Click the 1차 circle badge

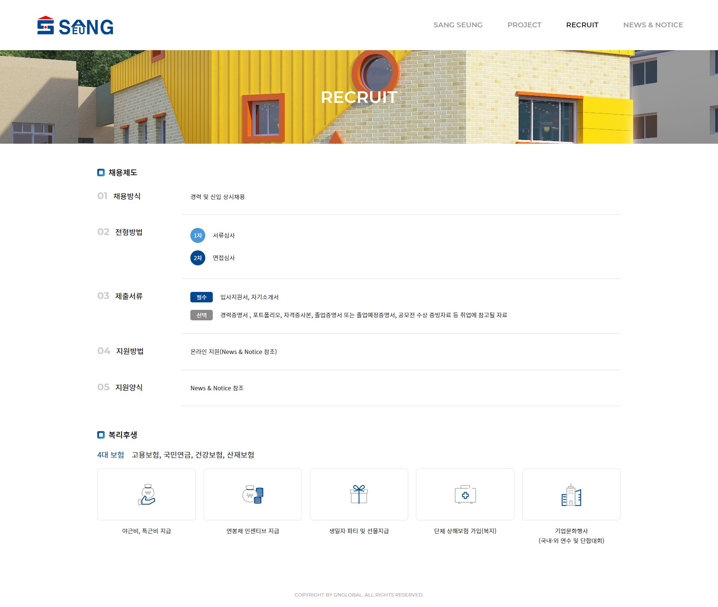pyautogui.click(x=198, y=235)
